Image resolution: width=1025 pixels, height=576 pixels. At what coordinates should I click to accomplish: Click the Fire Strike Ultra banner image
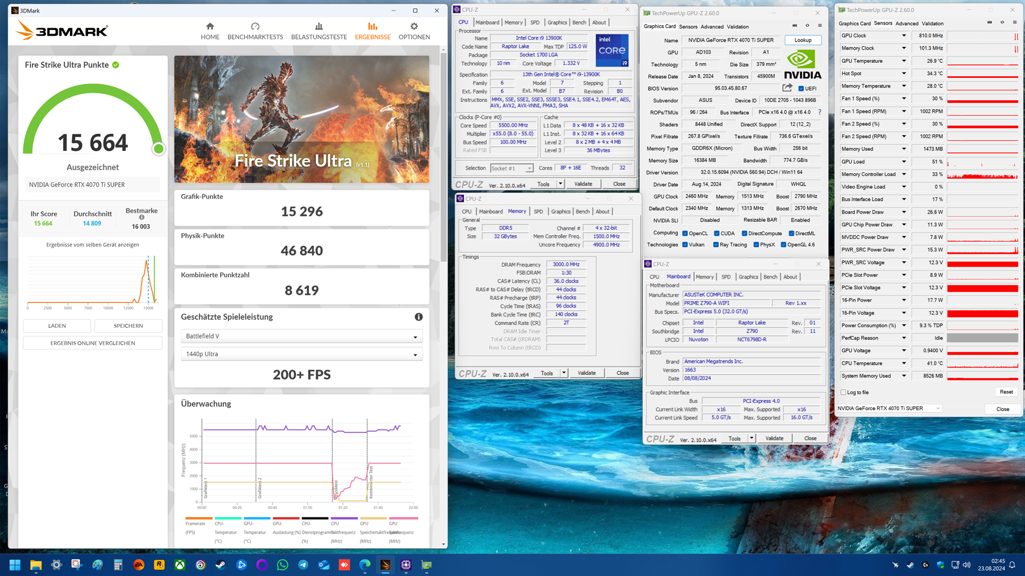tap(302, 119)
